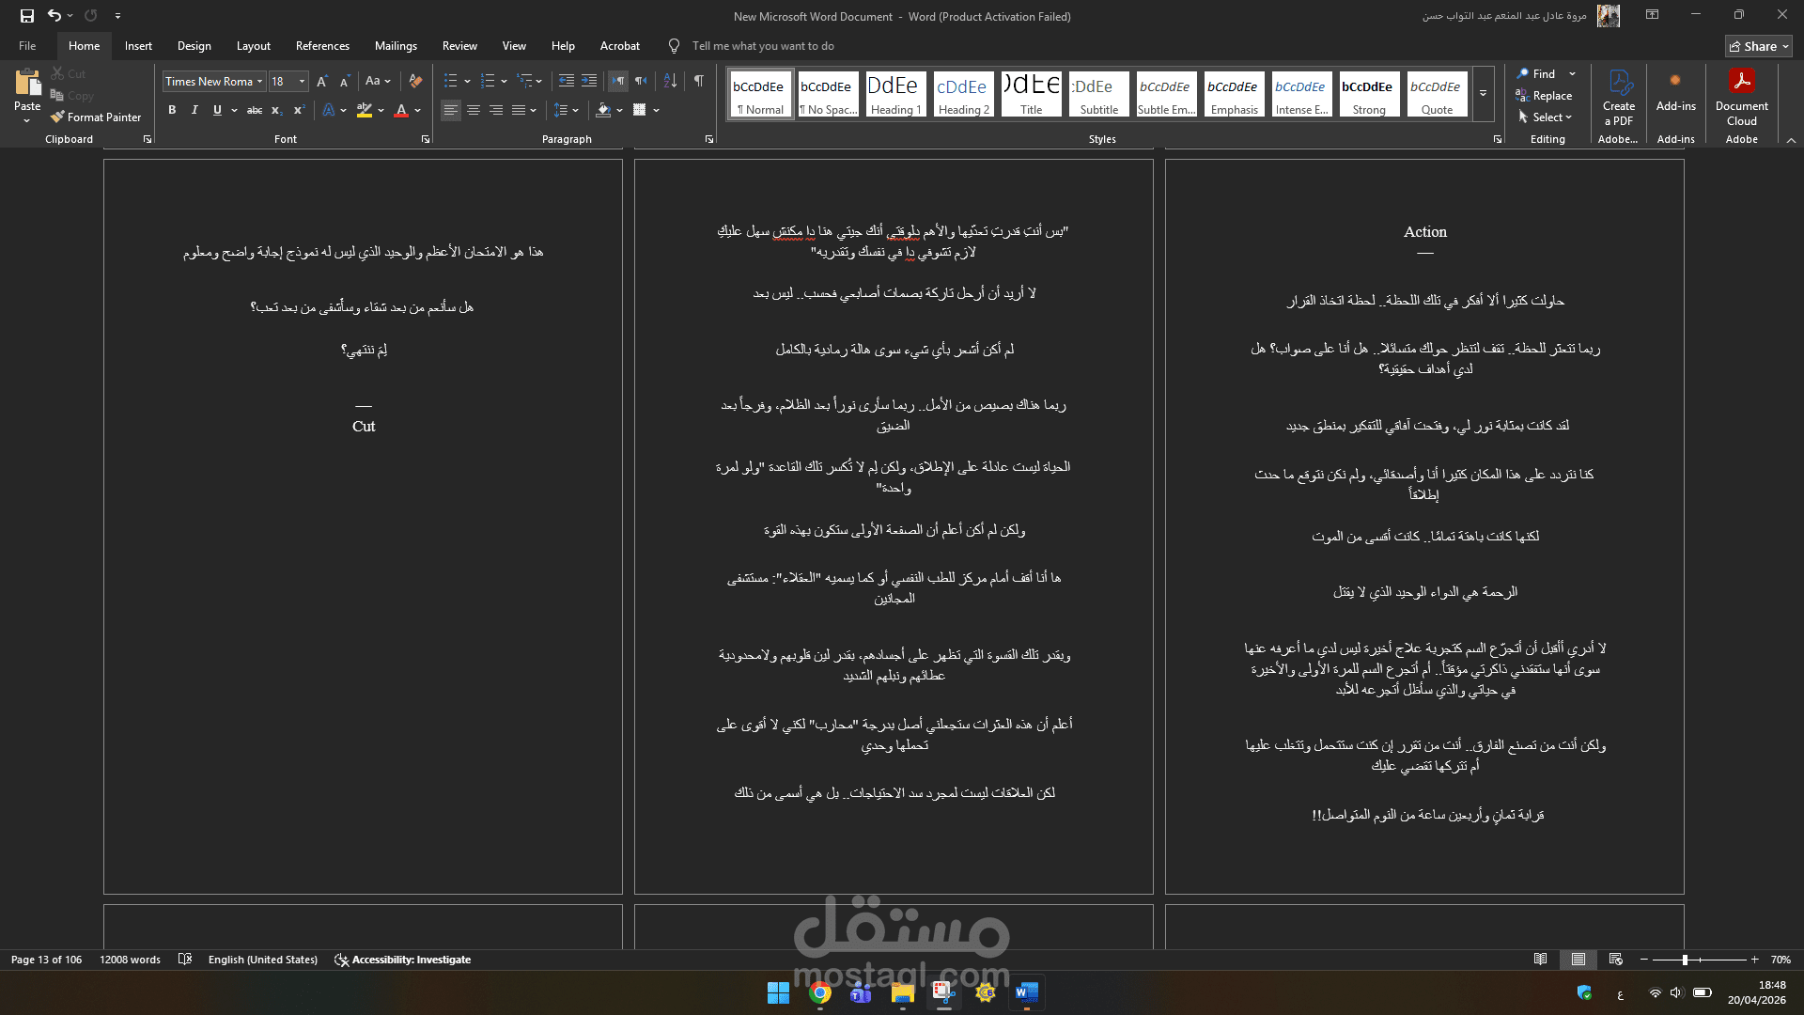Click the Format Painter brush icon

pos(58,117)
